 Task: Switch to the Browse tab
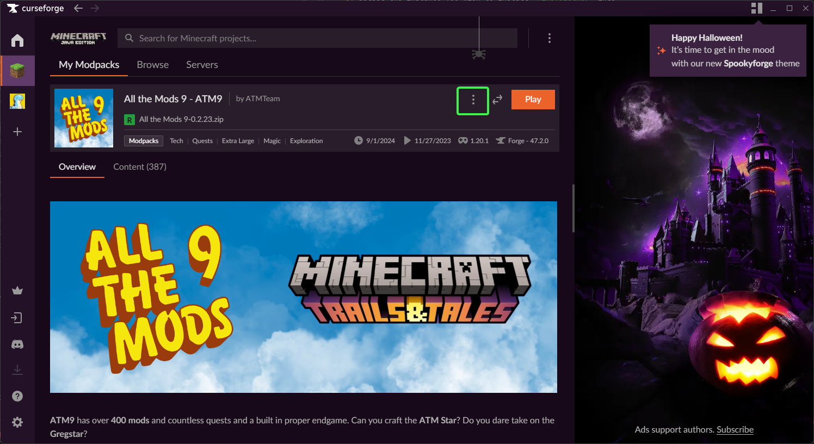153,65
